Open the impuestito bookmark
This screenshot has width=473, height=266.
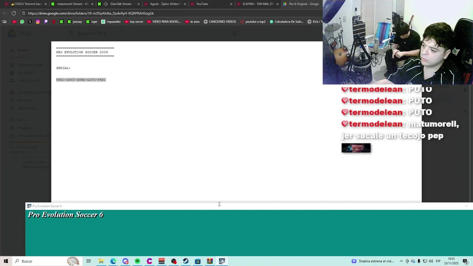pyautogui.click(x=111, y=22)
